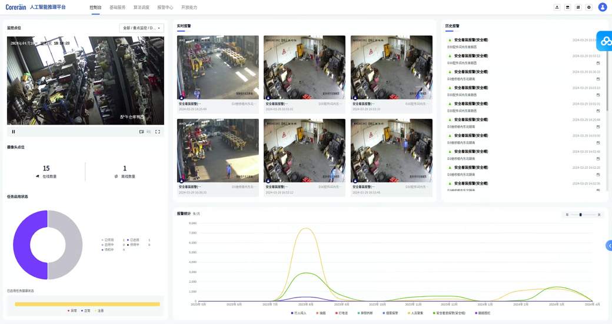Screen dimensions: 612x324
Task: Switch to the 报警中心 tab
Action: 165,8
